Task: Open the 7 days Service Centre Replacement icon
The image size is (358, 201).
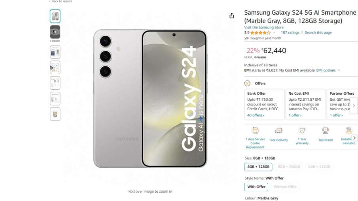Action: [x=255, y=131]
